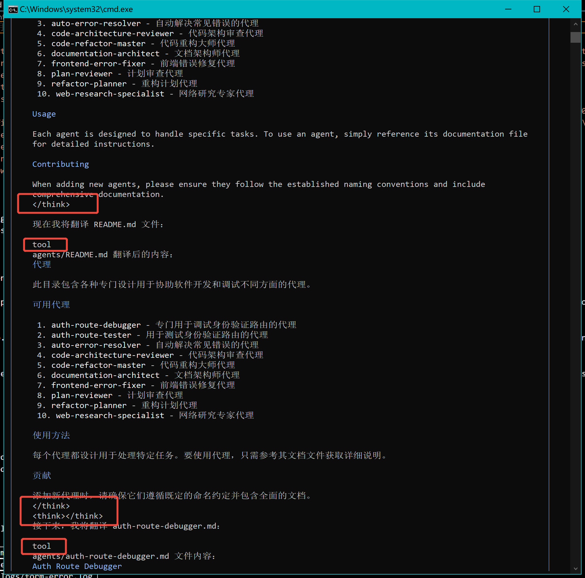This screenshot has height=578, width=585.
Task: Click "1. auth-route-debugger" in the translated list
Action: click(89, 325)
